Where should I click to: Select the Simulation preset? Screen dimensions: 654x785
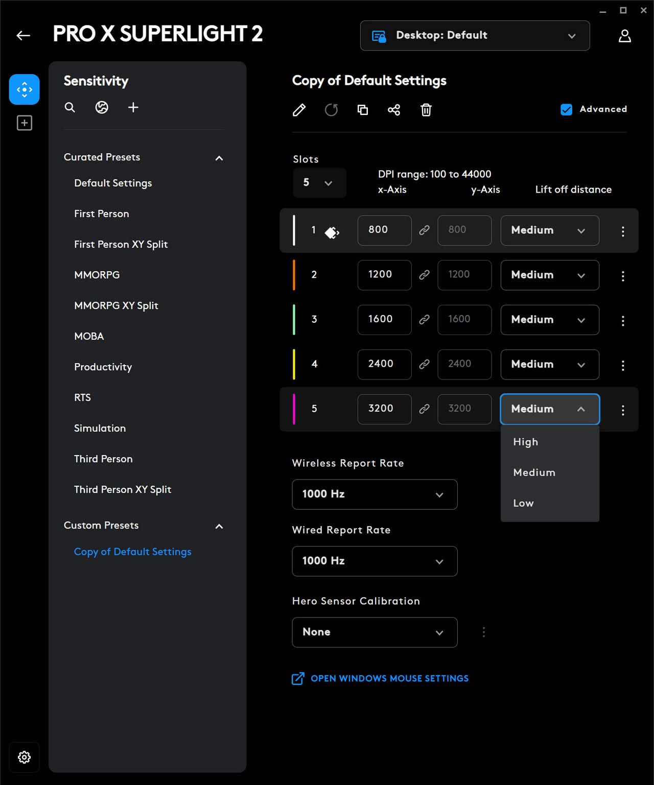tap(100, 428)
